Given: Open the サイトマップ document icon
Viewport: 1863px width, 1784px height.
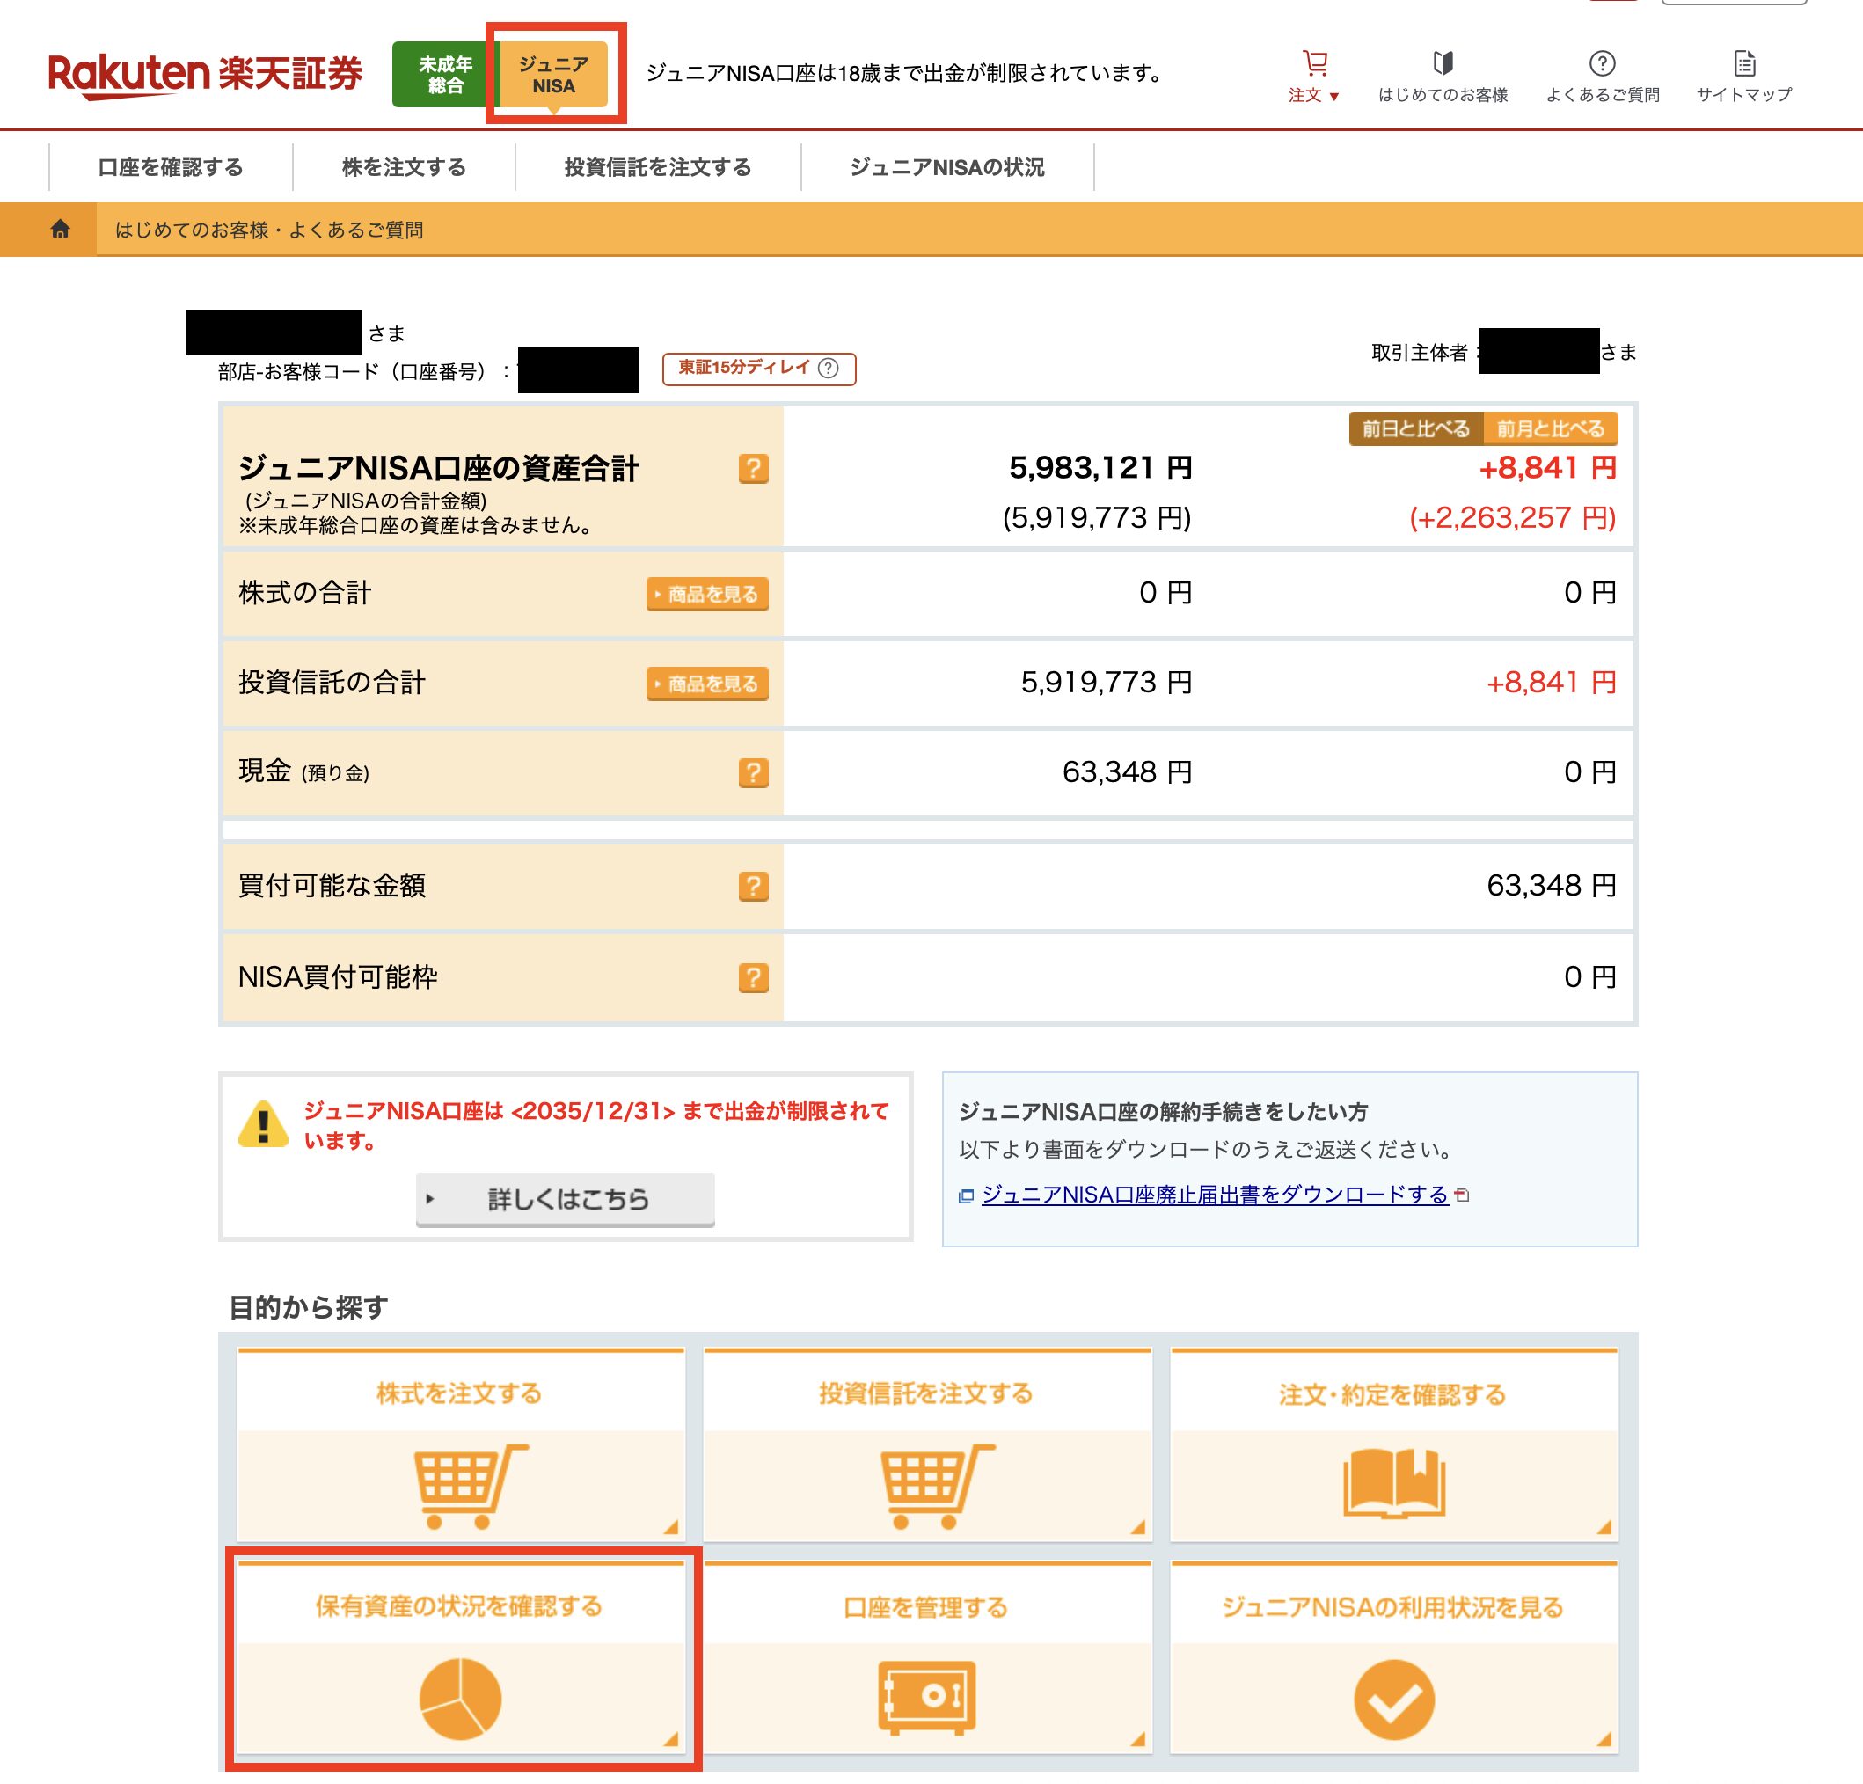Looking at the screenshot, I should coord(1744,64).
